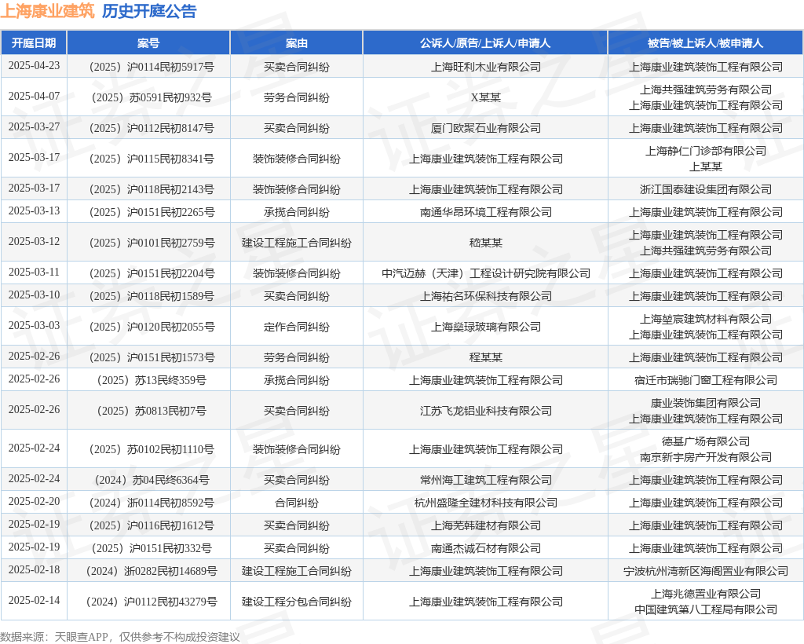This screenshot has height=644, width=804.
Task: Select case number (2024)苏04民终6364号
Action: pos(148,481)
